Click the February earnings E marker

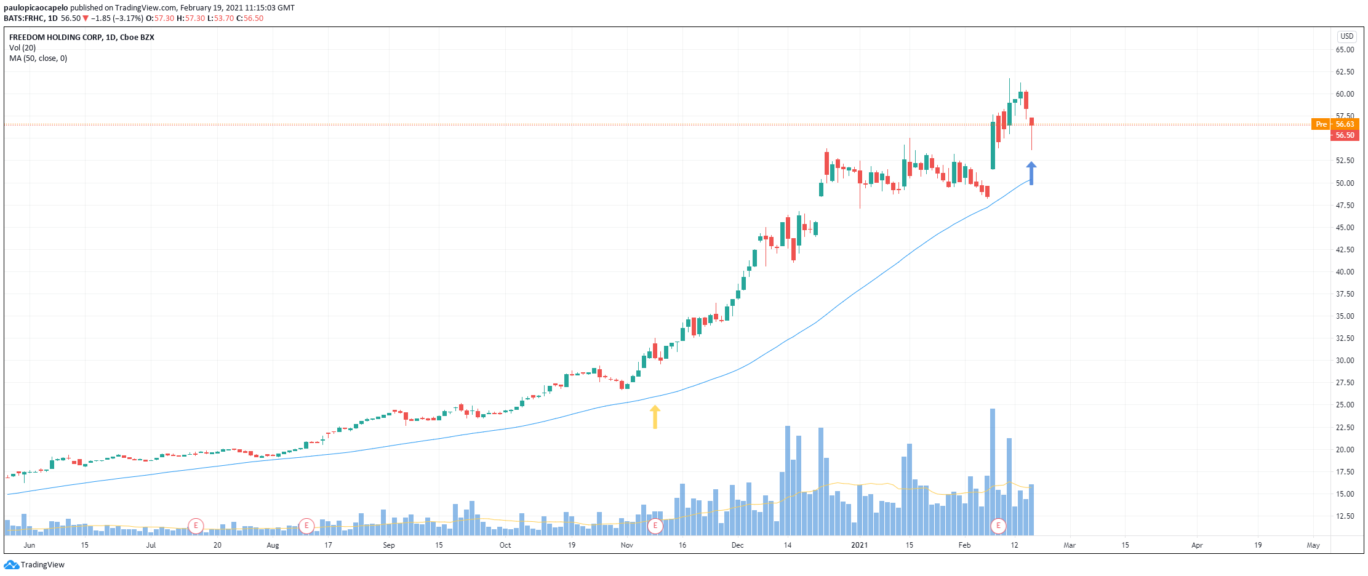(998, 526)
